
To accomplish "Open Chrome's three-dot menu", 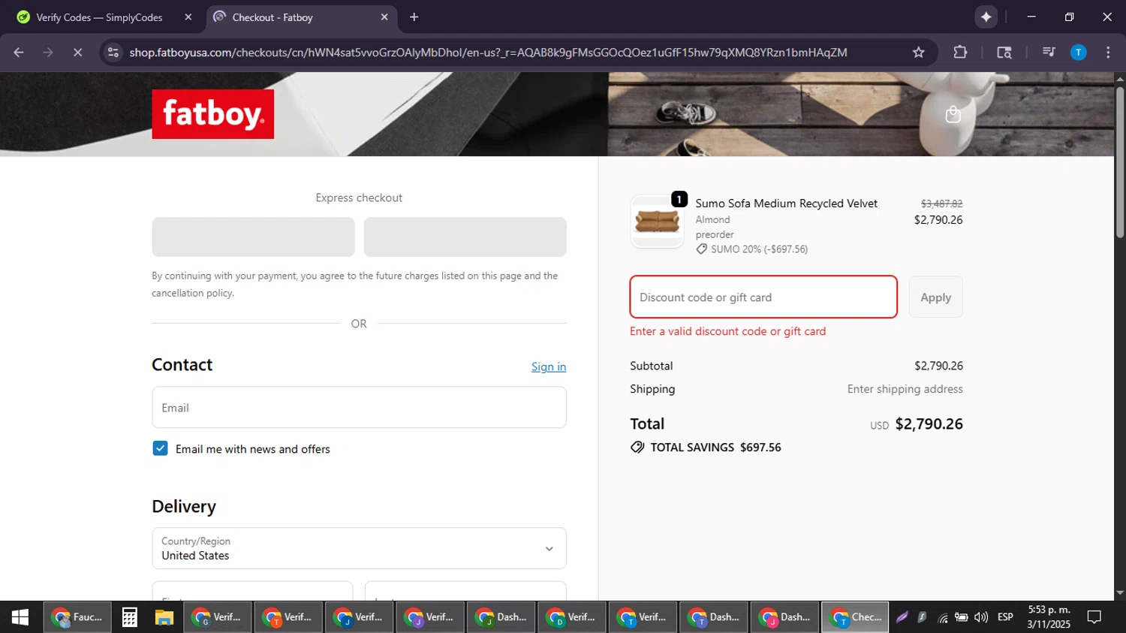I will pos(1108,53).
